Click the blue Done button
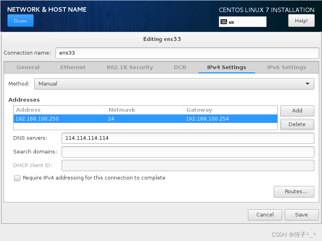Image resolution: width=322 pixels, height=241 pixels. coord(21,21)
